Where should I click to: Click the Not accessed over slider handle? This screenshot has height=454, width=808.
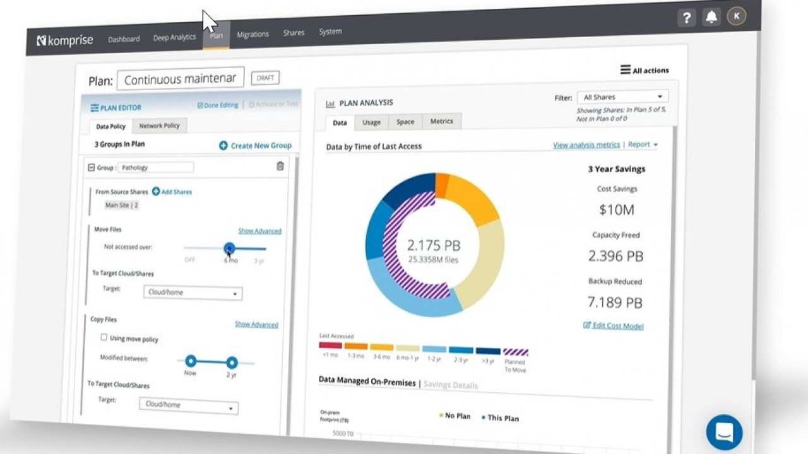(229, 248)
